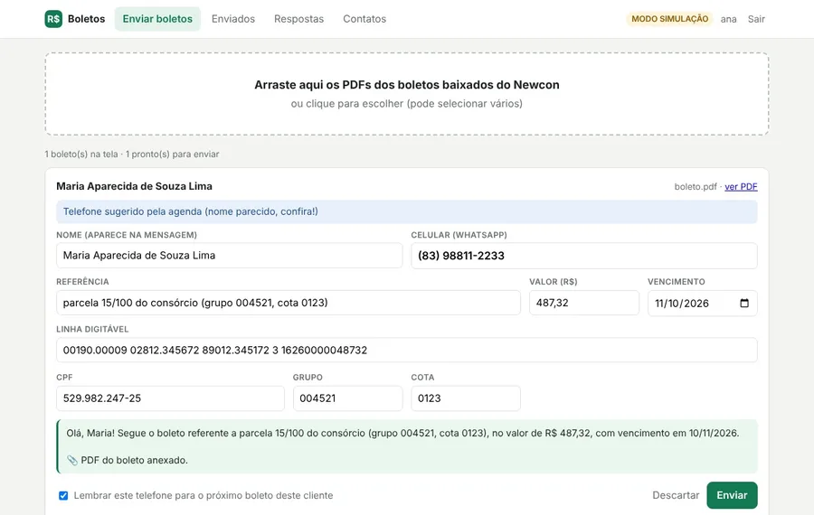
Task: Click the 'Lembrar este telefone' label text
Action: coord(203,496)
